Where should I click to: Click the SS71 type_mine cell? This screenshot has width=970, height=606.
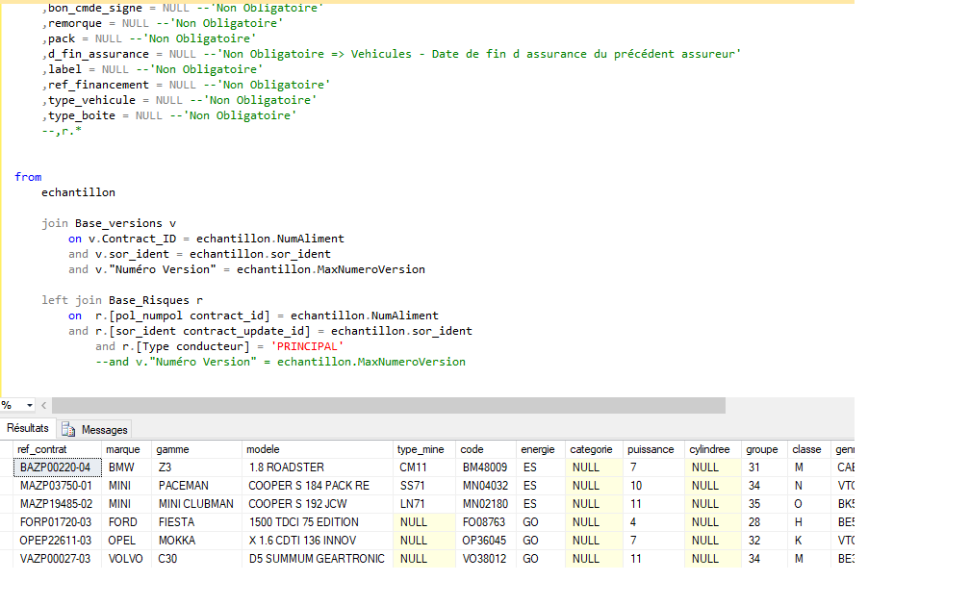pyautogui.click(x=423, y=486)
